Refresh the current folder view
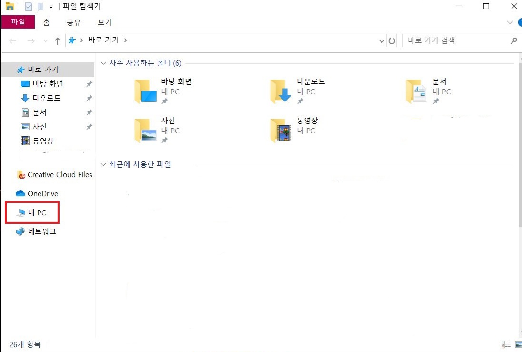This screenshot has width=522, height=352. click(x=392, y=41)
